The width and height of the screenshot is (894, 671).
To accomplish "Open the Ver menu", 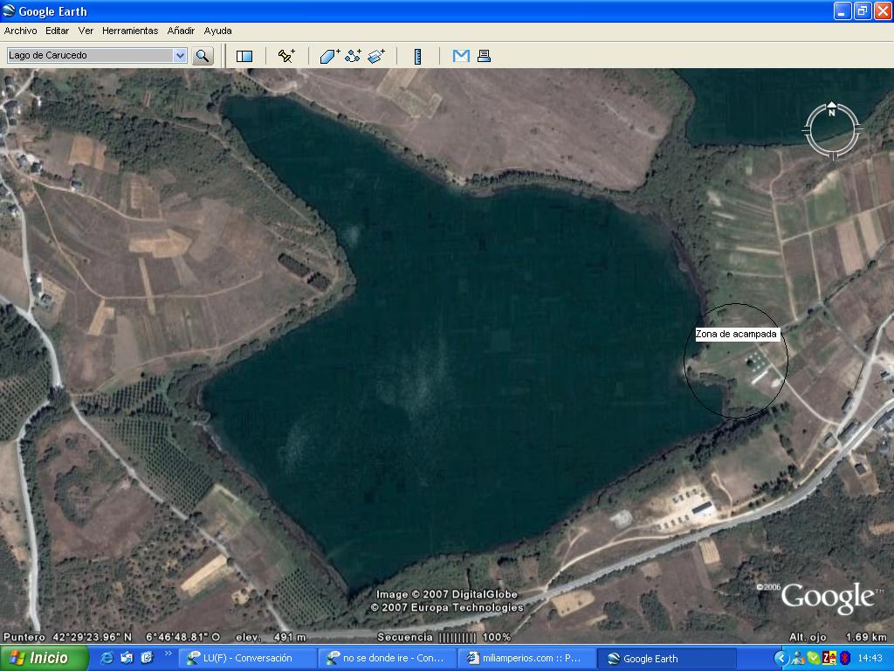I will click(x=86, y=31).
